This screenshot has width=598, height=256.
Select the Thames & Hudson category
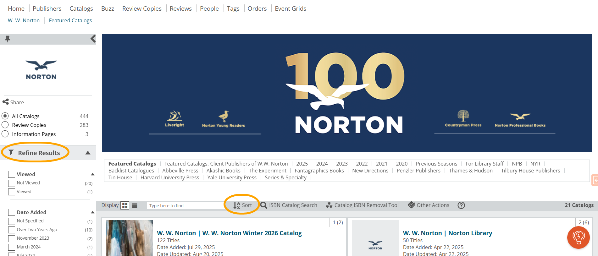(471, 171)
